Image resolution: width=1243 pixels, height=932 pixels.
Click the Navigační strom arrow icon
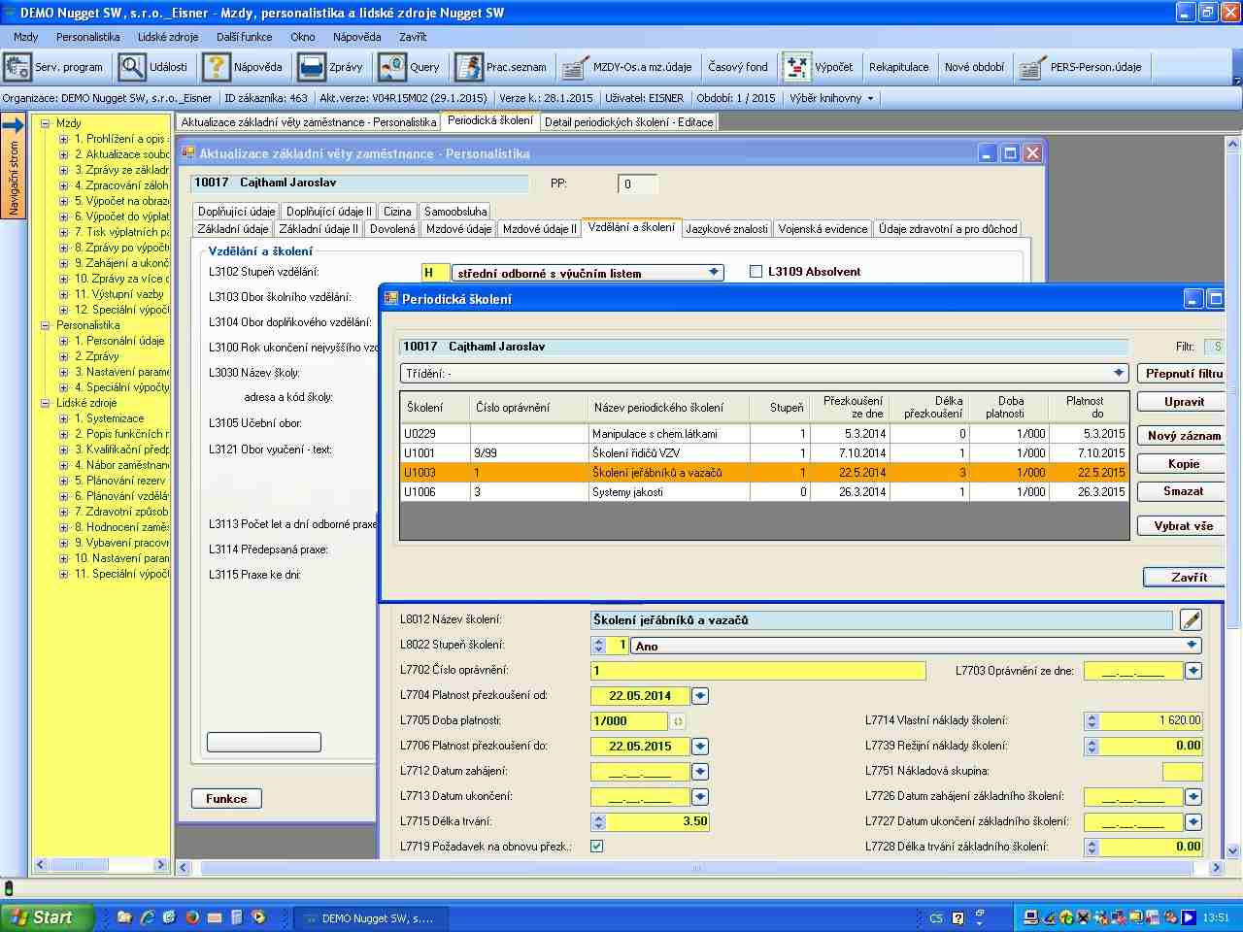pyautogui.click(x=13, y=125)
